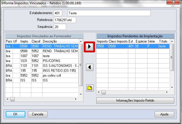Click the OK button

[16, 114]
